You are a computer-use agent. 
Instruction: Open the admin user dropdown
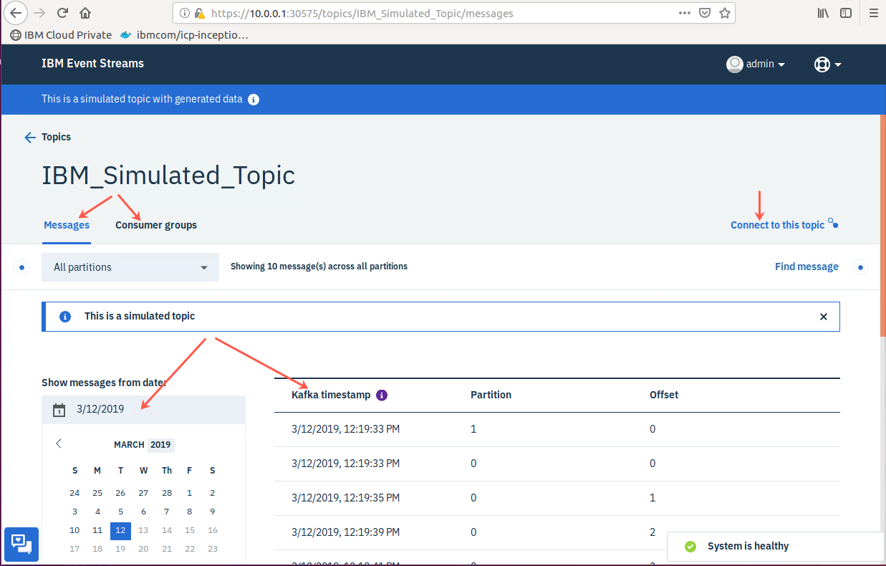(756, 64)
